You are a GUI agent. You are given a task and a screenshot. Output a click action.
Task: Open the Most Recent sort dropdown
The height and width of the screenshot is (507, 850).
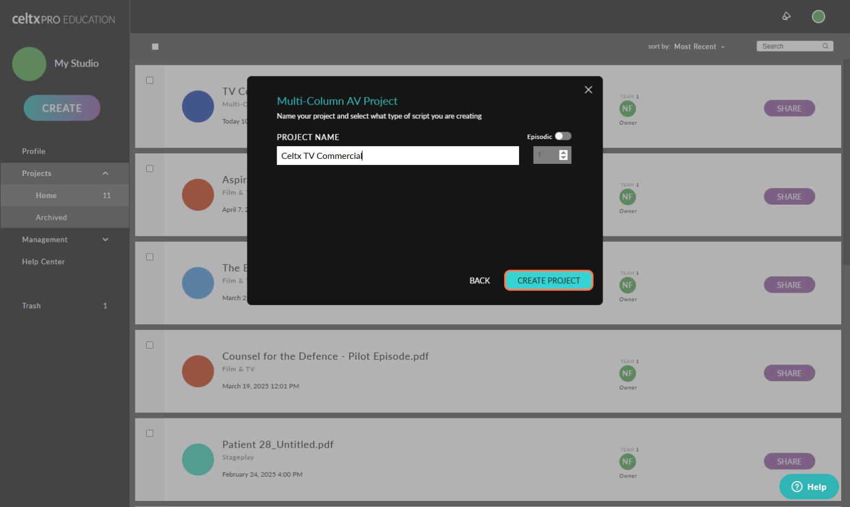pos(699,46)
